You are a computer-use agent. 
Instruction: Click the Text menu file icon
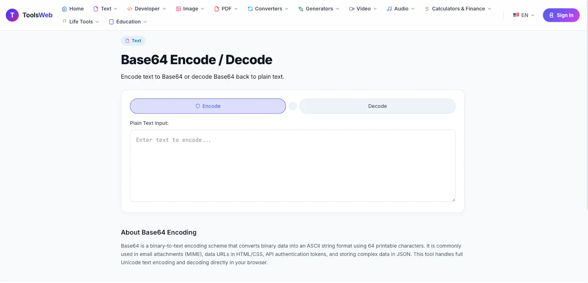click(x=96, y=9)
